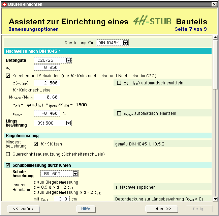
Task: Open the Darstellung für DIN 1045-1 dropdown
Action: (x=125, y=43)
